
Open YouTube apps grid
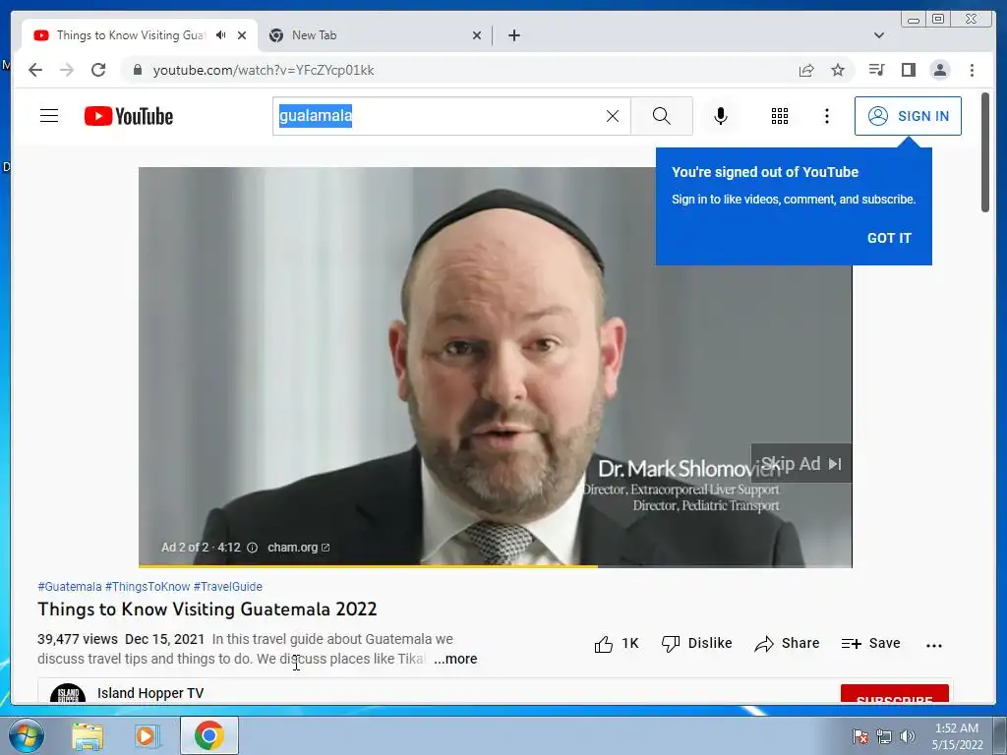click(x=780, y=116)
